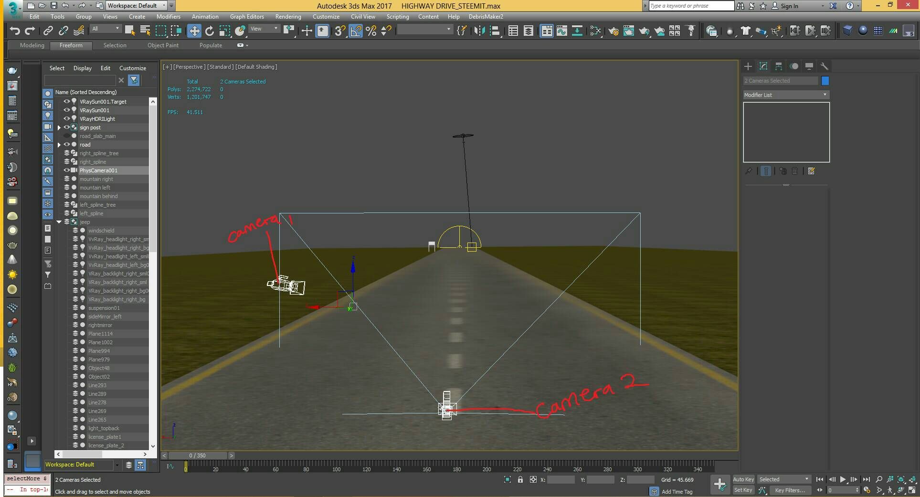Open the Rendering menu
Viewport: 920px width, 497px height.
point(288,17)
